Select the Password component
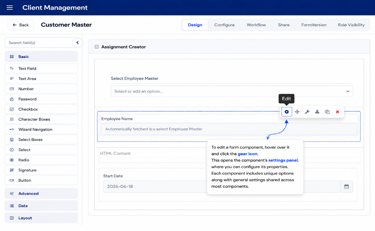 (x=41, y=99)
